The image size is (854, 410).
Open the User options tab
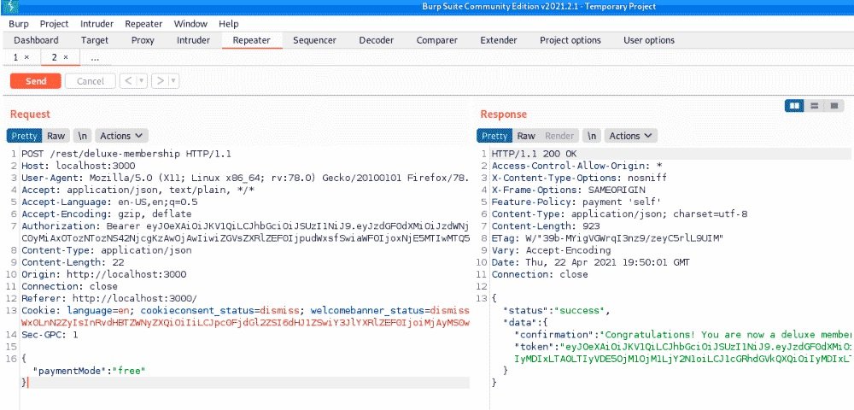coord(649,40)
